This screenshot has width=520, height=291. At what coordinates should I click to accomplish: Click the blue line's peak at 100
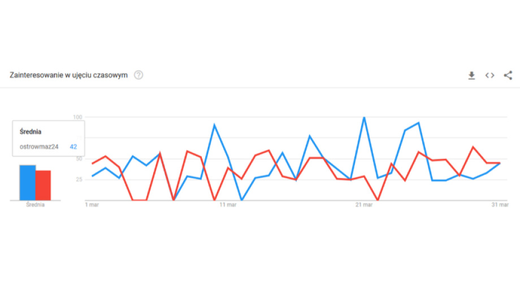[364, 118]
